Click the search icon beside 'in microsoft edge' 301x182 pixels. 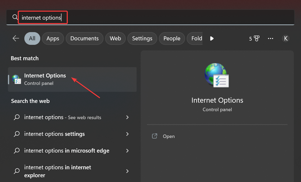[17, 151]
